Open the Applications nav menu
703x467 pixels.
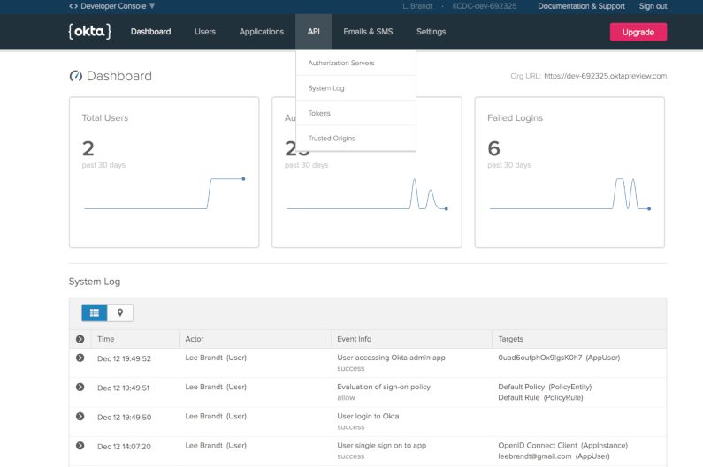(x=262, y=32)
